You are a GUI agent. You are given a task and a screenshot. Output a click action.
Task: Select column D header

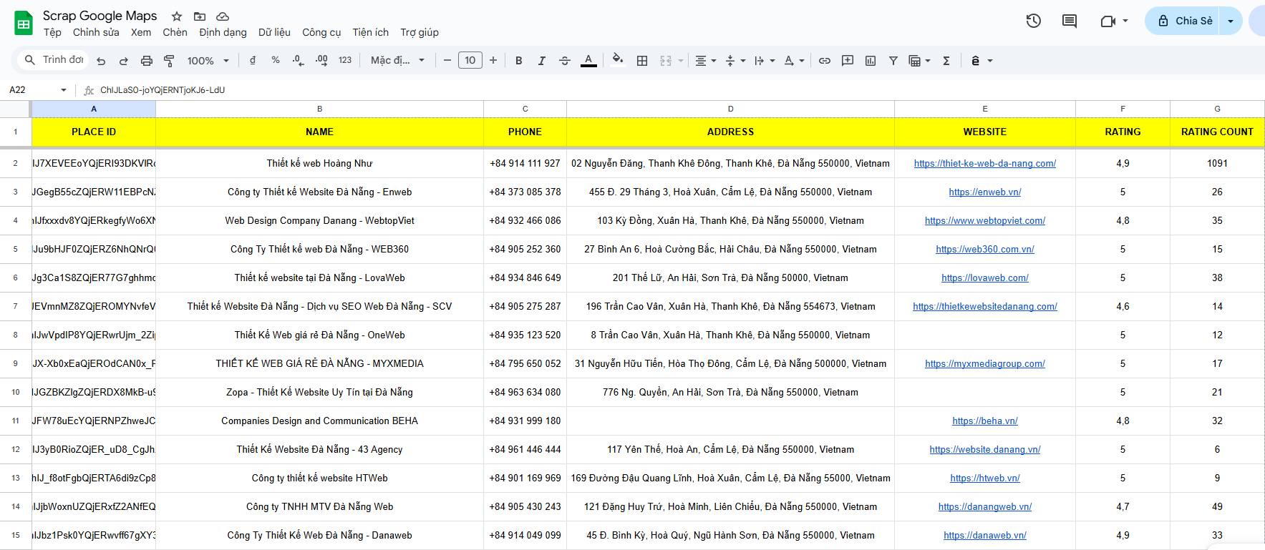pyautogui.click(x=730, y=109)
